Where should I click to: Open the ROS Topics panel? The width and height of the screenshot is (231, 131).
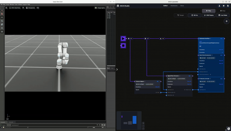click(208, 15)
